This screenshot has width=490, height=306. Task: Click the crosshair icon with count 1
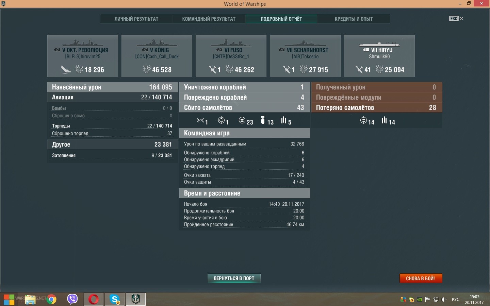(x=221, y=120)
